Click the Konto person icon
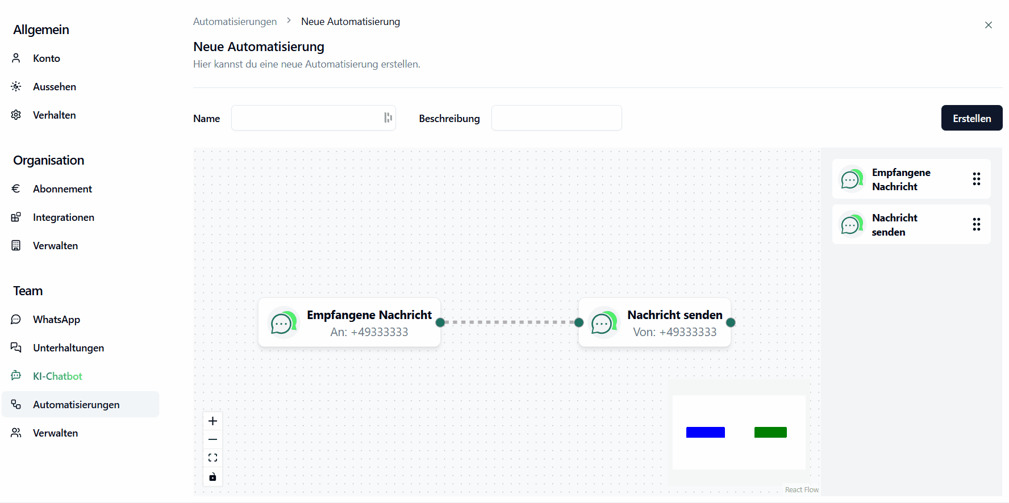Viewport: 1009px width, 503px height. coord(16,58)
